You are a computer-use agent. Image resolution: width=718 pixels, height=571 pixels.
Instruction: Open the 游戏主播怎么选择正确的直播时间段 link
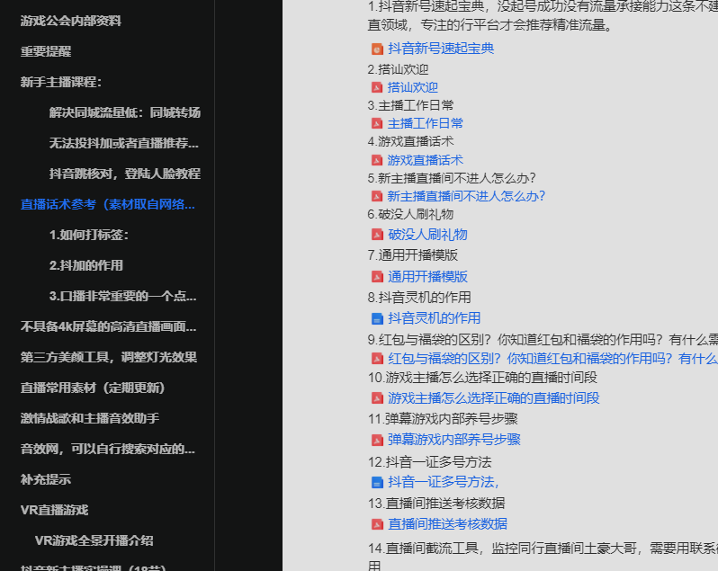click(x=494, y=398)
